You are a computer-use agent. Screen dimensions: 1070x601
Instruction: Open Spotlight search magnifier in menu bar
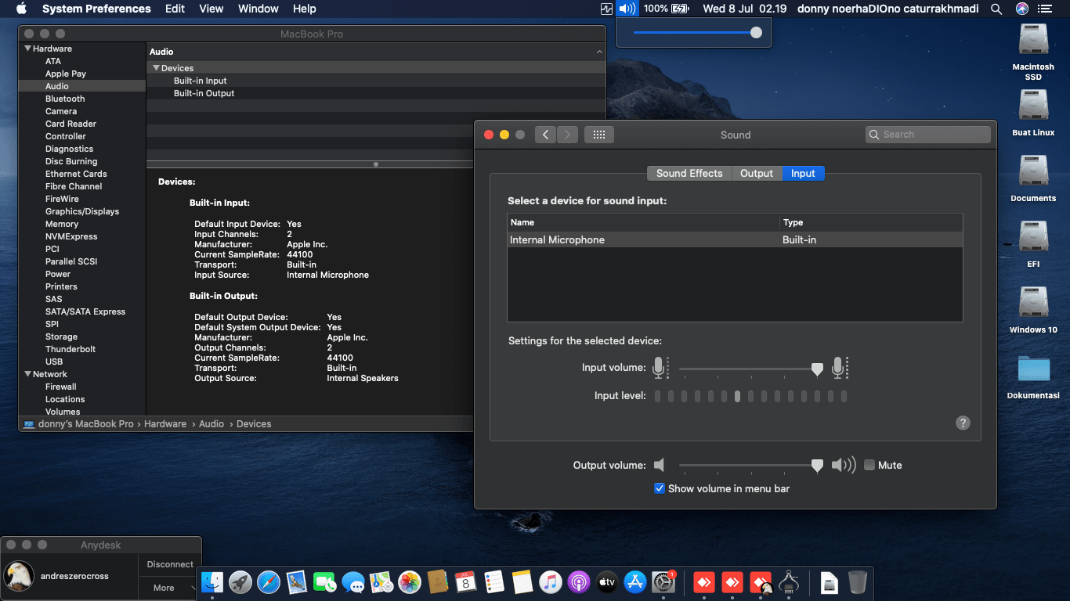pyautogui.click(x=996, y=9)
